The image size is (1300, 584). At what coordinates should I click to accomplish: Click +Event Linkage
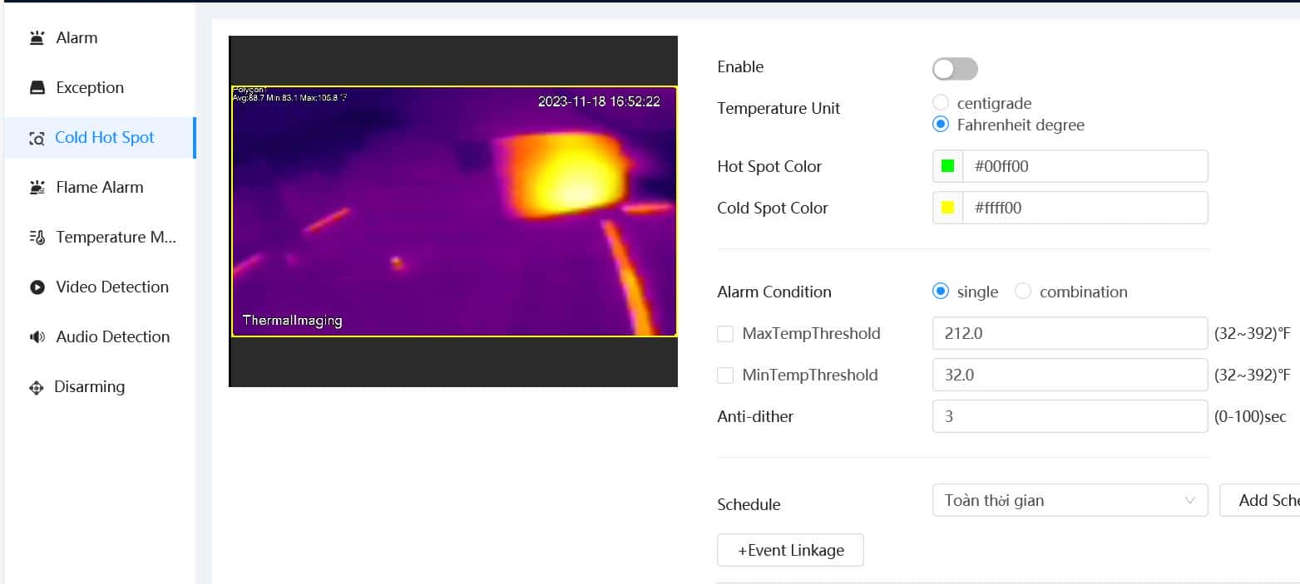tap(789, 550)
